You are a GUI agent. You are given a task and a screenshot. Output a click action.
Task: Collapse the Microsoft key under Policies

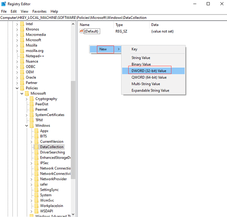click(22, 94)
